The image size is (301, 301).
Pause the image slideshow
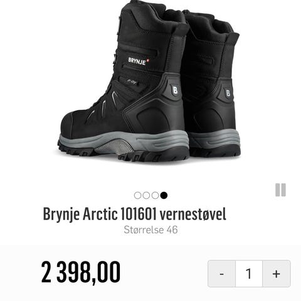click(x=280, y=190)
